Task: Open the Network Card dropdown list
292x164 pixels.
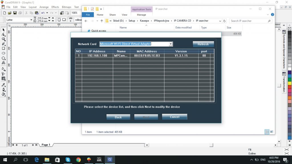Action: tap(171, 44)
